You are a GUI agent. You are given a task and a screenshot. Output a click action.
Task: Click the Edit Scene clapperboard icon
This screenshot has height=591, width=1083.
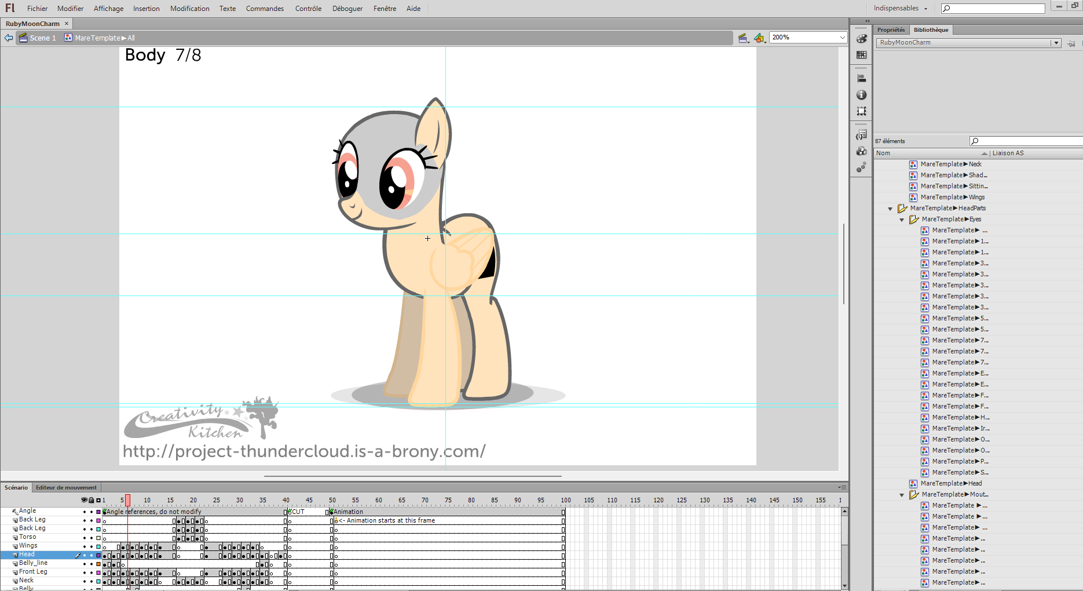click(743, 38)
